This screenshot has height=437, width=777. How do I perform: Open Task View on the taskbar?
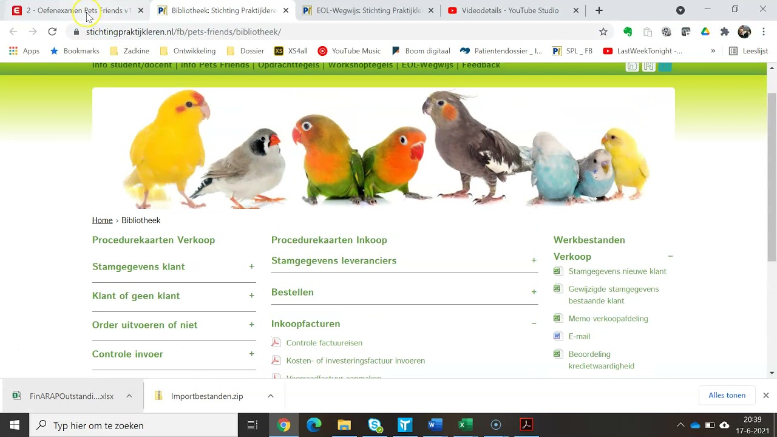(253, 425)
